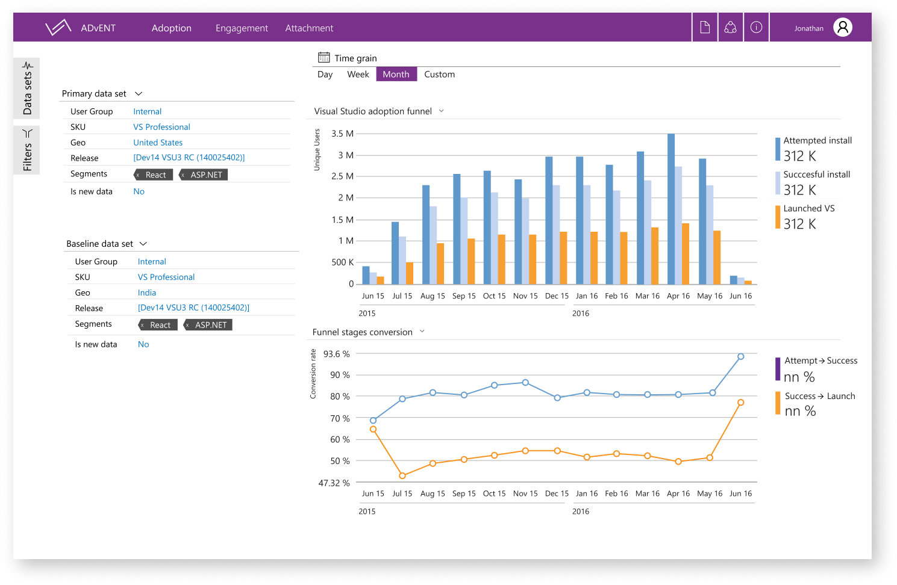
Task: Click Baseline Geo value India
Action: point(147,293)
